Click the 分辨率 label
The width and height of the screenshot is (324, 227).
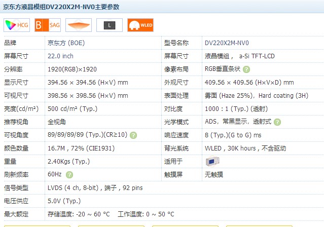(13, 69)
